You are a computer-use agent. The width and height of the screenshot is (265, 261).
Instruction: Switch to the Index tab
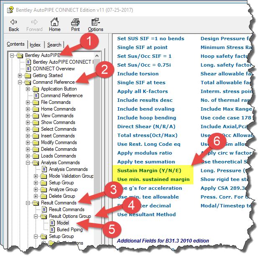[x=35, y=45]
